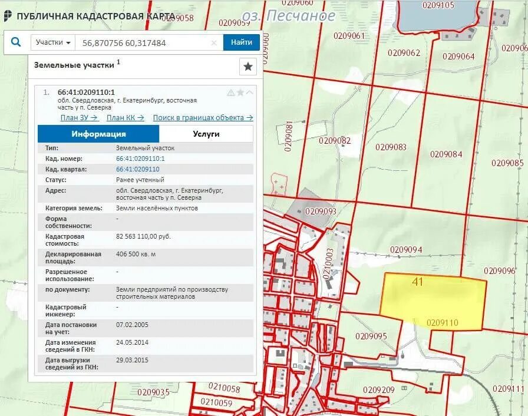Select the magnifying glass search icon
The width and height of the screenshot is (528, 416).
(x=15, y=42)
